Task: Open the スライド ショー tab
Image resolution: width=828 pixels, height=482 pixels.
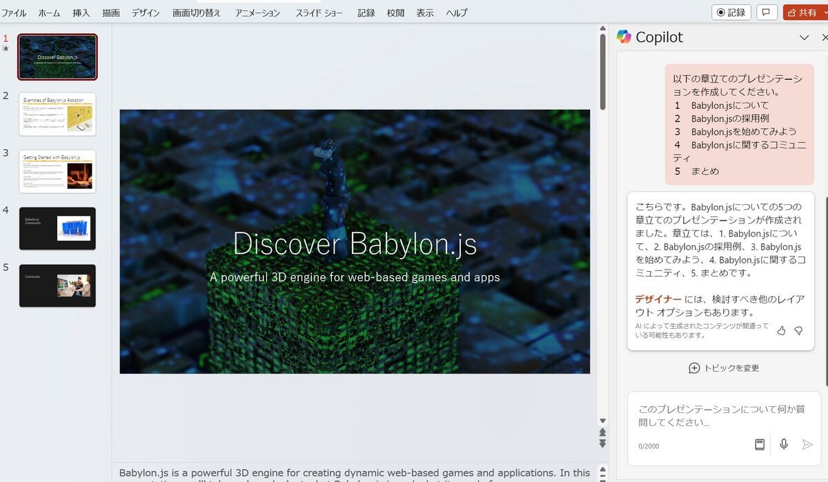Action: point(319,13)
